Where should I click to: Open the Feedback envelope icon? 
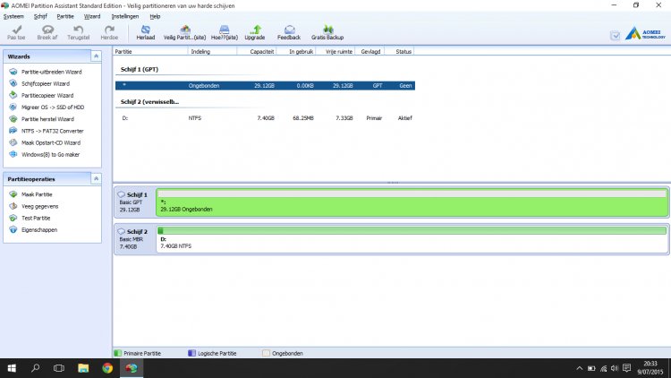coord(289,31)
